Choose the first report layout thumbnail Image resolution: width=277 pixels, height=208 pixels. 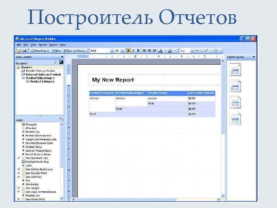click(x=235, y=69)
